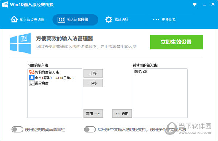Click the app logo in title bar
Screen dimensions: 218x141
5,4
